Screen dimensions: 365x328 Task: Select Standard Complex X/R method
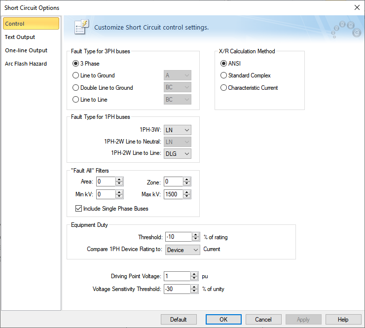224,75
